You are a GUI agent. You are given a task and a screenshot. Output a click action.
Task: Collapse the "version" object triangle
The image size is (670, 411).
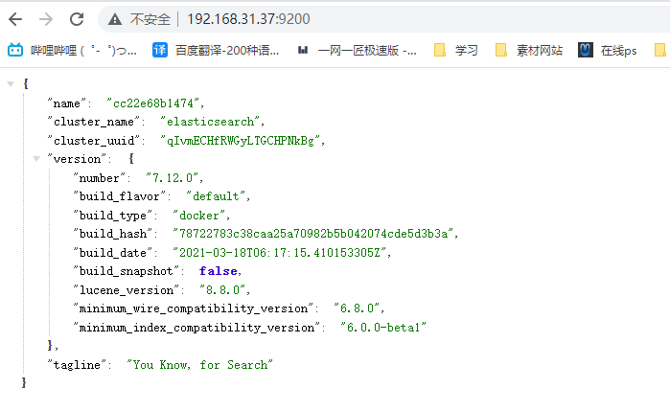click(x=36, y=159)
